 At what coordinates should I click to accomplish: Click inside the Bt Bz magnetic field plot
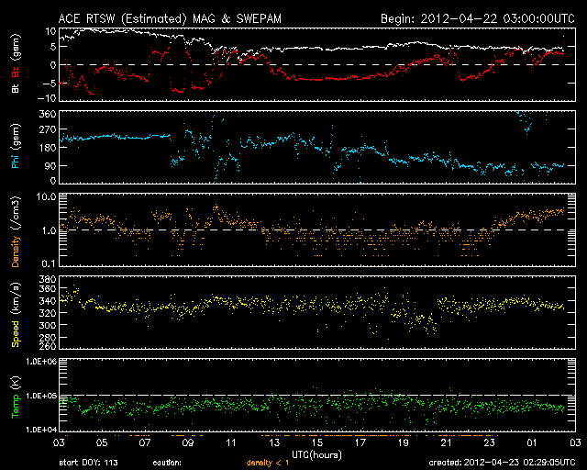[x=317, y=64]
